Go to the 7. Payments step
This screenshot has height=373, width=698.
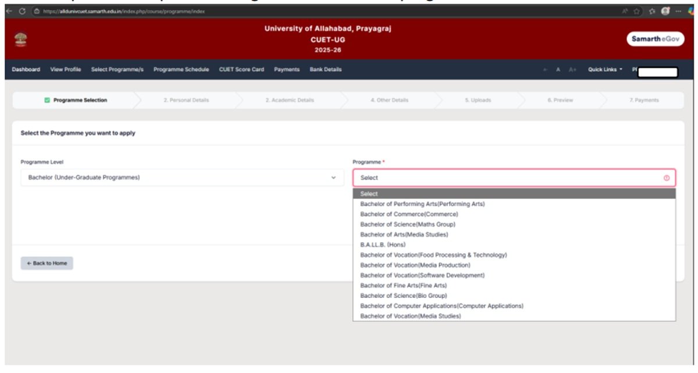pyautogui.click(x=644, y=100)
